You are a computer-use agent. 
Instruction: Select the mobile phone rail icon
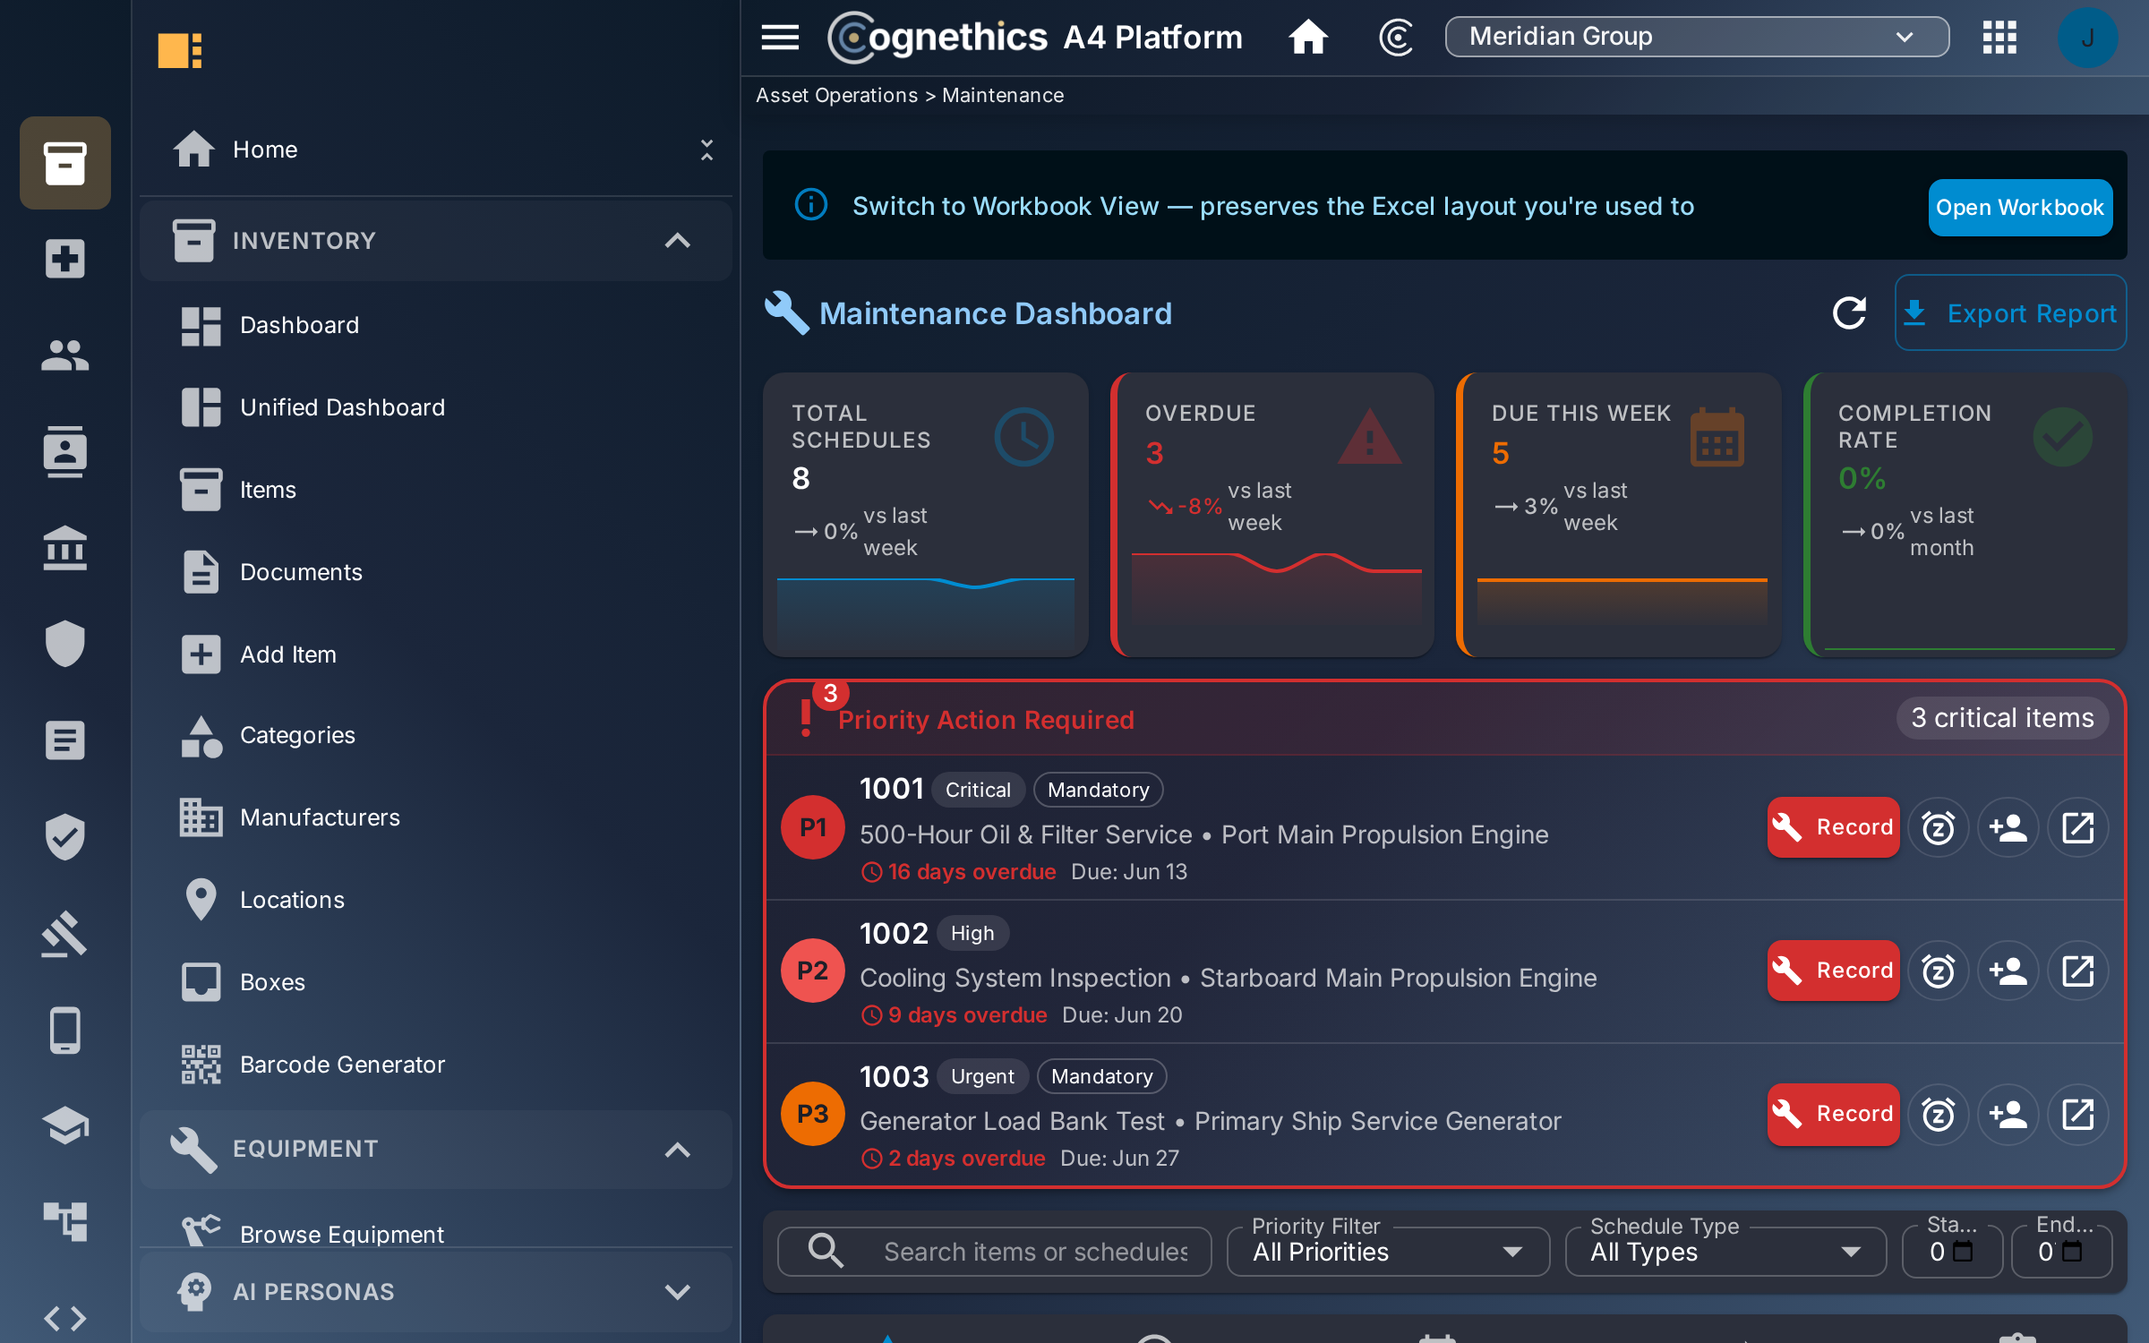[x=65, y=1030]
